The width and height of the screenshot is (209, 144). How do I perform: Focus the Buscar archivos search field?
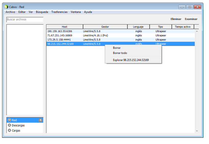25,19
